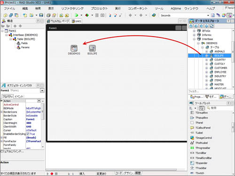Select INDUSTRY table in Data Explorer

pos(220,77)
